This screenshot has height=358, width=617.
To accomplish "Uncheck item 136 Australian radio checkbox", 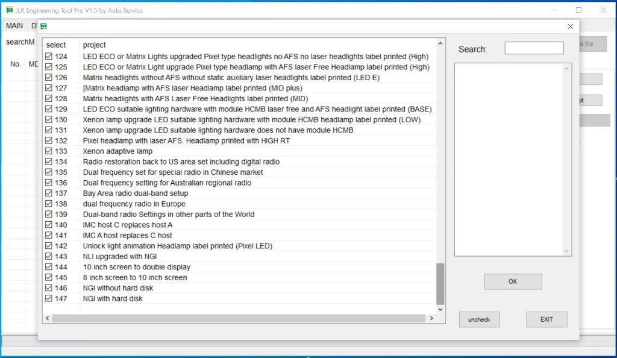I will coord(48,183).
